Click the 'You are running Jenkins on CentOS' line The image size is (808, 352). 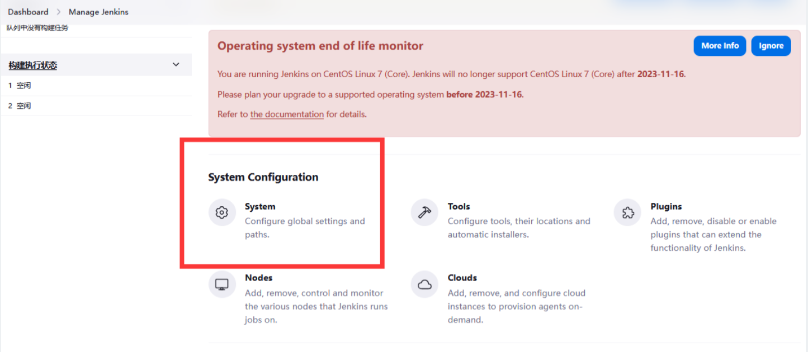click(x=451, y=74)
